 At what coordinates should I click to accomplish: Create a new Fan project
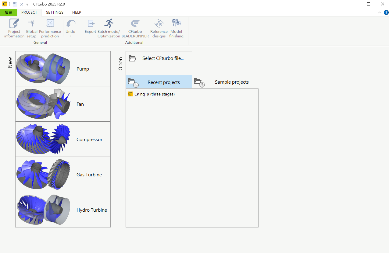click(x=63, y=104)
